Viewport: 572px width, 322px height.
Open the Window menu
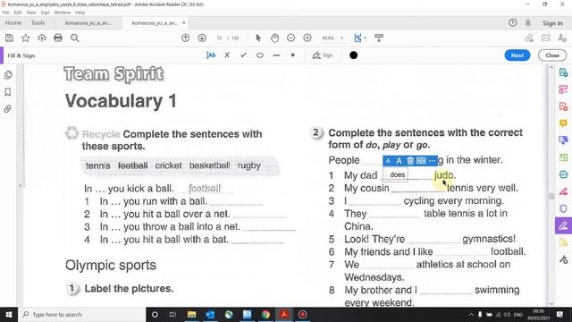(63, 13)
